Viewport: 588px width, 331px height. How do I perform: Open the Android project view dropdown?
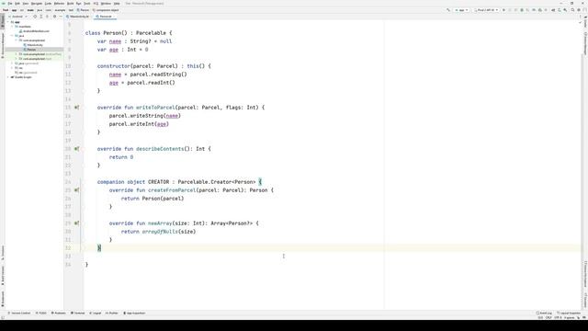(18, 17)
